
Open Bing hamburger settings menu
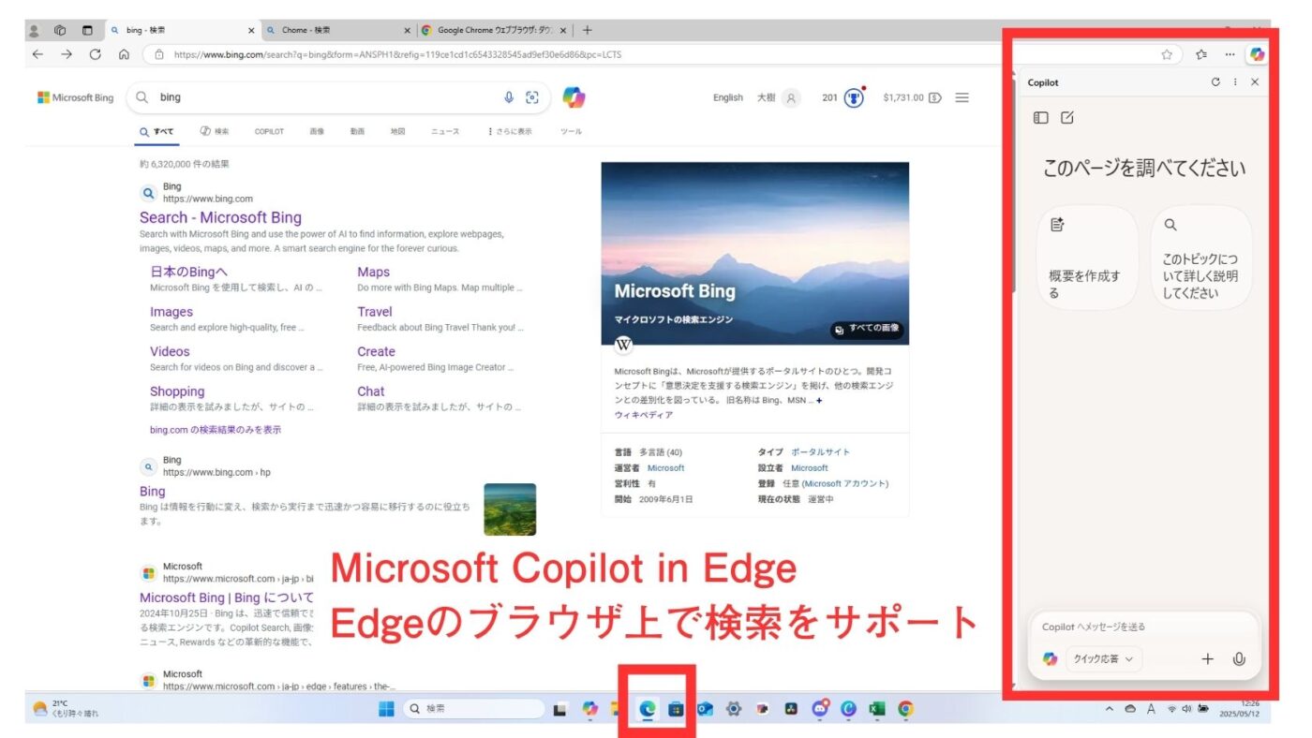[x=962, y=97]
